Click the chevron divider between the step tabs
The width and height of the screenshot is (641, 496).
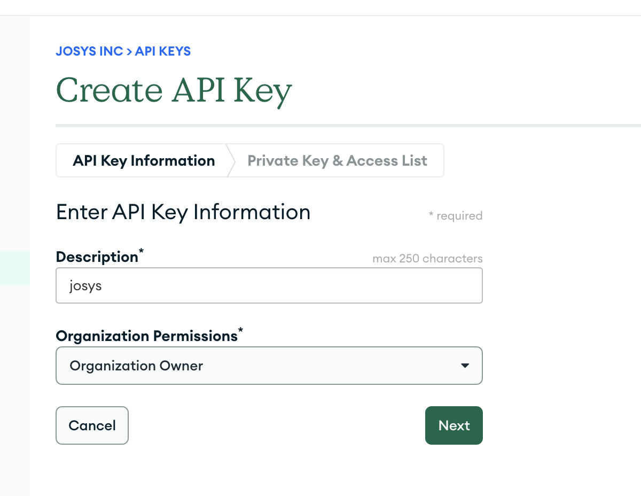231,161
